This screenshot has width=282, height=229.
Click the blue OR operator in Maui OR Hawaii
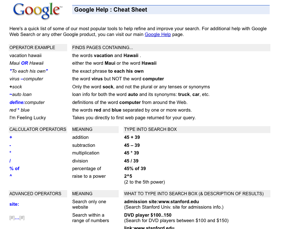coord(24,63)
